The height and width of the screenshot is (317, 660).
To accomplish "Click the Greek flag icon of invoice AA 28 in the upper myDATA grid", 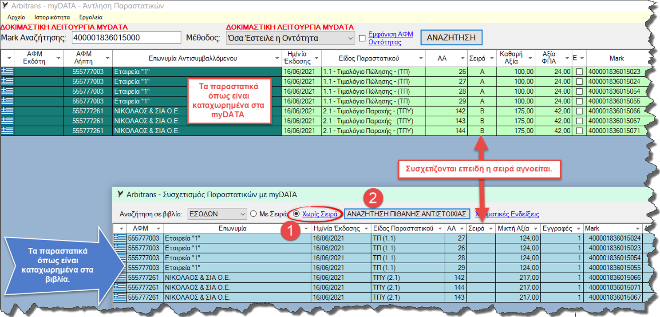I will tap(8, 91).
